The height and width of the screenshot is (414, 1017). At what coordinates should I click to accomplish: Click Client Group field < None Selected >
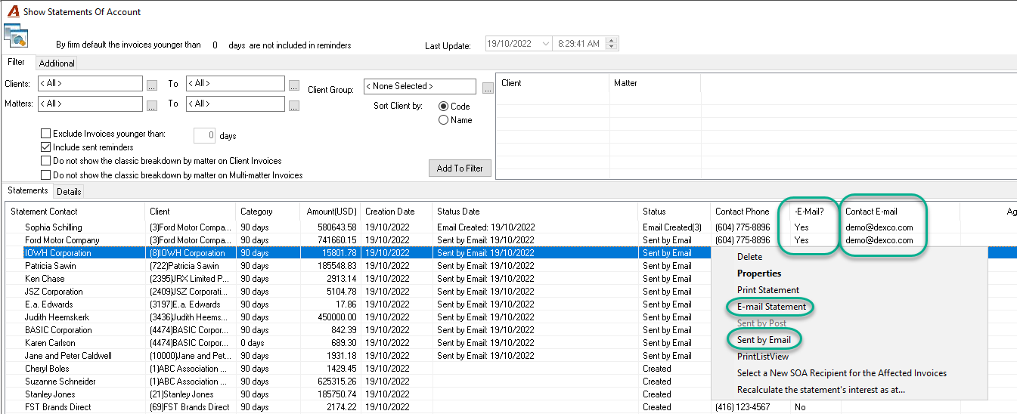pyautogui.click(x=420, y=87)
